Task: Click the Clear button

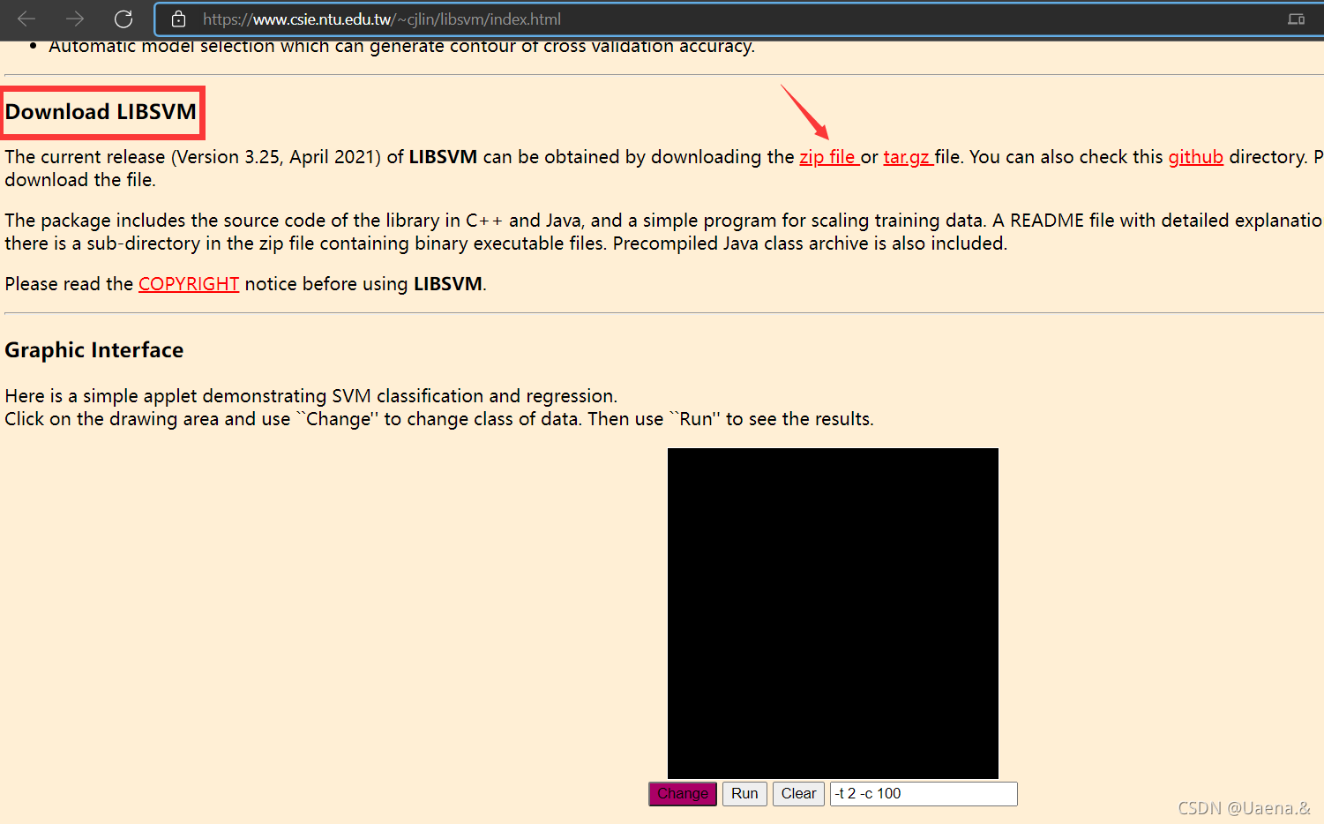Action: 798,793
